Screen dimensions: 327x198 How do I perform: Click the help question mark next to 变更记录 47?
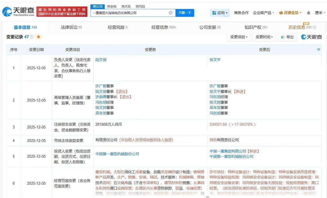coord(32,37)
